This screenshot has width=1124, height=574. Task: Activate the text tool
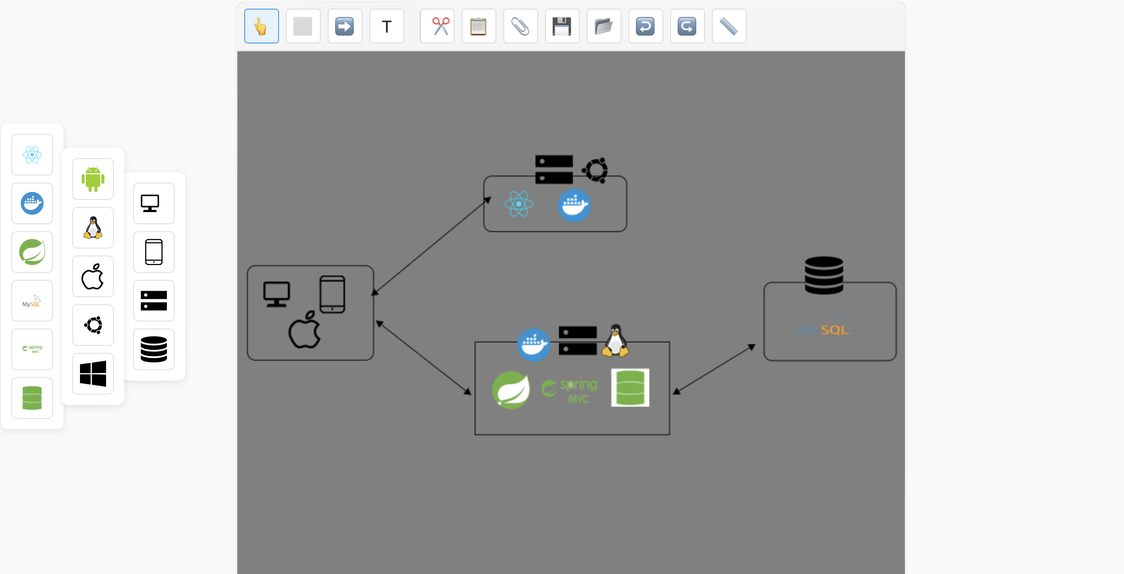(386, 26)
